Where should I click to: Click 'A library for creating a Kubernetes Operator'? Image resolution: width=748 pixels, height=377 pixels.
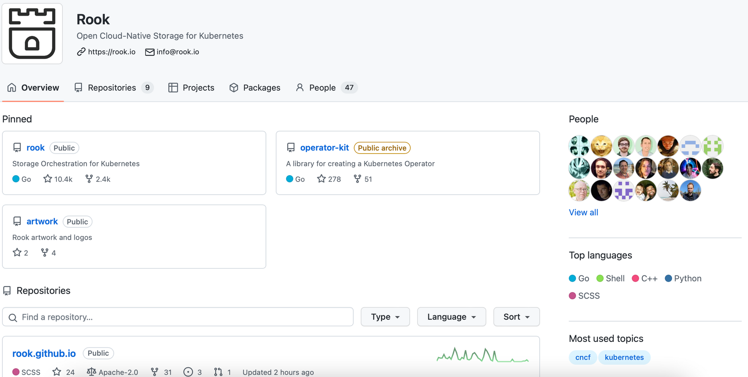click(x=361, y=164)
